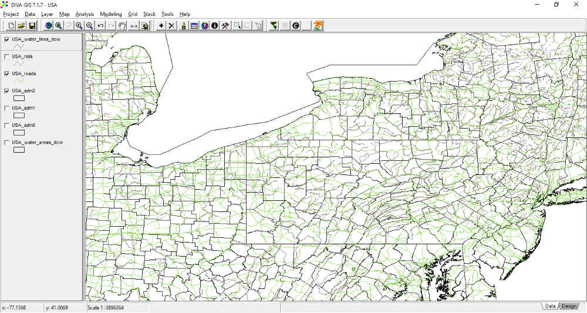The image size is (587, 313).
Task: Remove the layer with the X icon
Action: coord(171,25)
